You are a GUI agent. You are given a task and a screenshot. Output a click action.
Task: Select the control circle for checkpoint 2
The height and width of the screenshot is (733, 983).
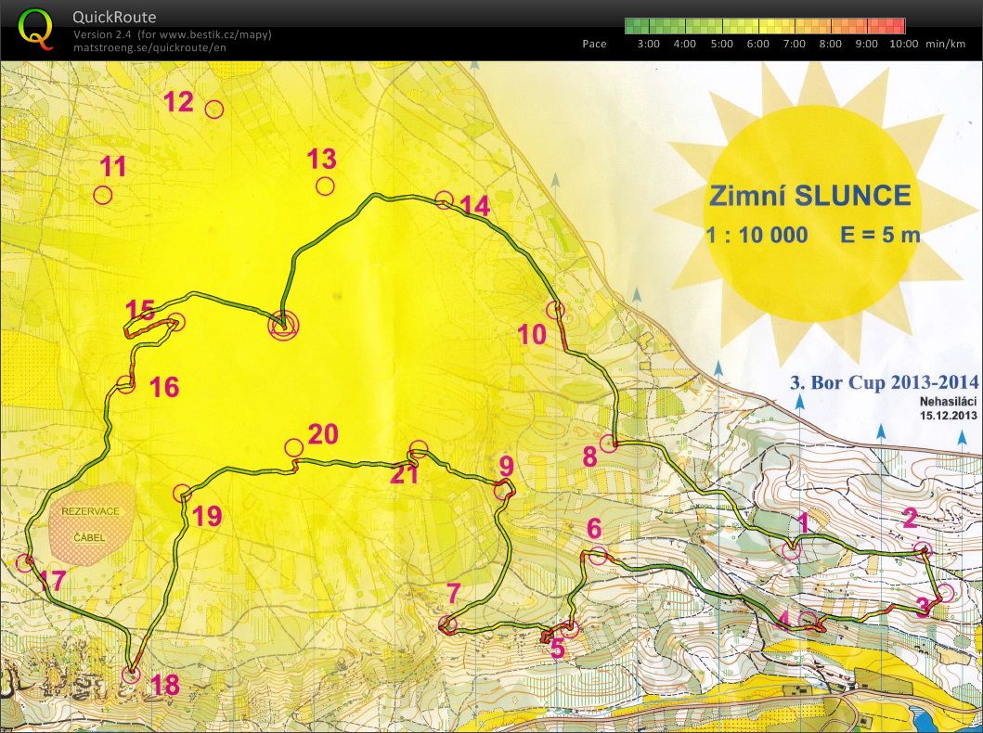tap(923, 551)
